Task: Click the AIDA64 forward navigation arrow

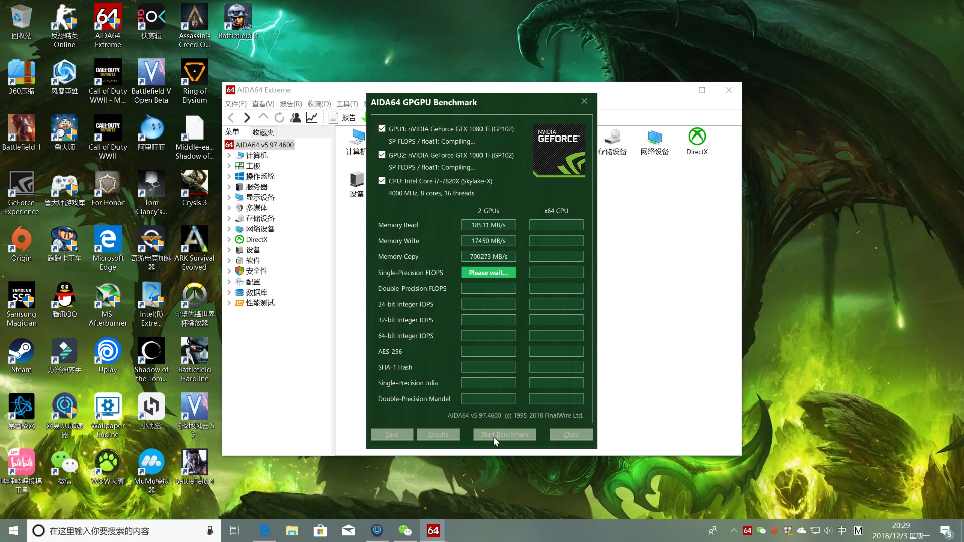Action: point(247,118)
